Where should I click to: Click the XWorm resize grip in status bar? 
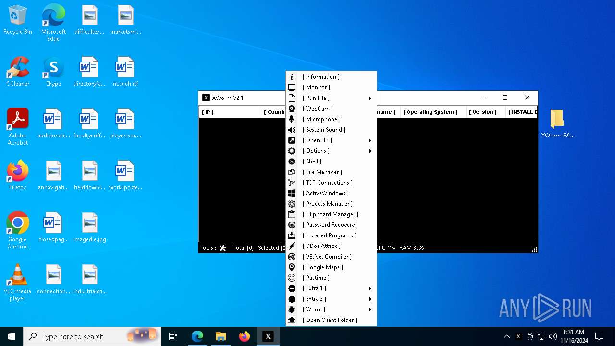[x=534, y=249]
